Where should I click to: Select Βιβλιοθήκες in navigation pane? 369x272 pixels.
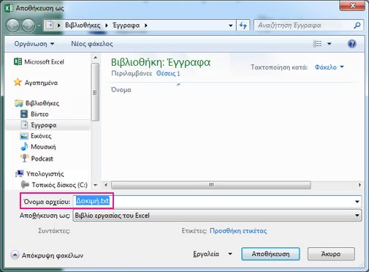click(42, 103)
